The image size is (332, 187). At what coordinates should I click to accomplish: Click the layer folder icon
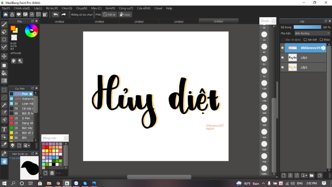[312, 175]
